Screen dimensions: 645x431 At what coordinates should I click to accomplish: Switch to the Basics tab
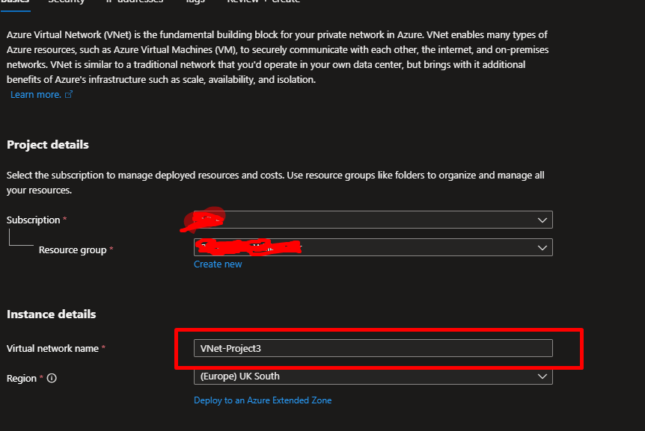click(15, 2)
